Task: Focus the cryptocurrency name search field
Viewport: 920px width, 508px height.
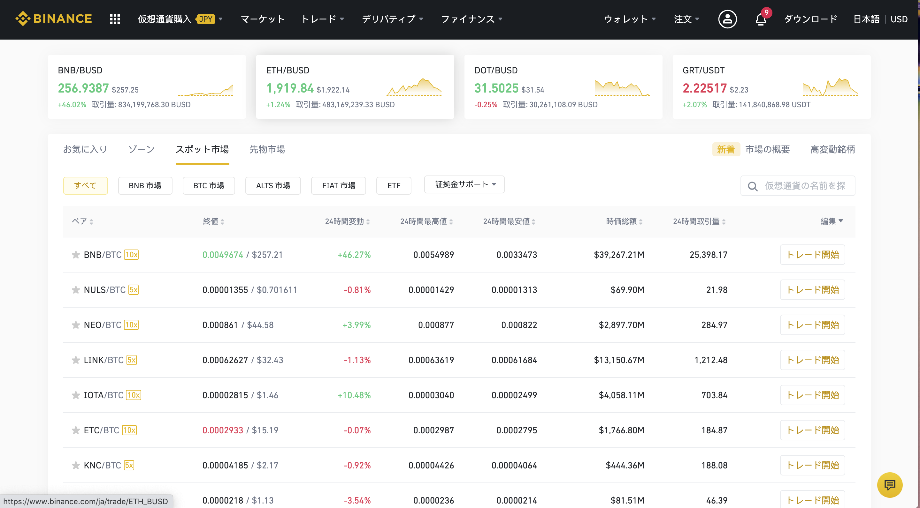Action: click(x=805, y=185)
